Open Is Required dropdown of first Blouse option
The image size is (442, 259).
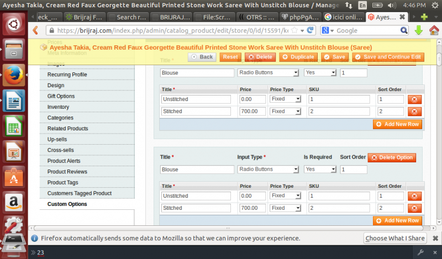320,73
